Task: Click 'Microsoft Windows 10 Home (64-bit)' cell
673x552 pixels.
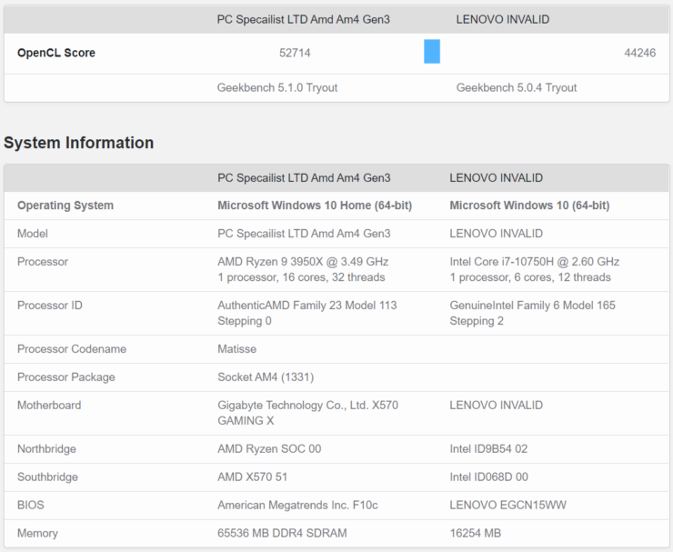Action: coord(315,206)
